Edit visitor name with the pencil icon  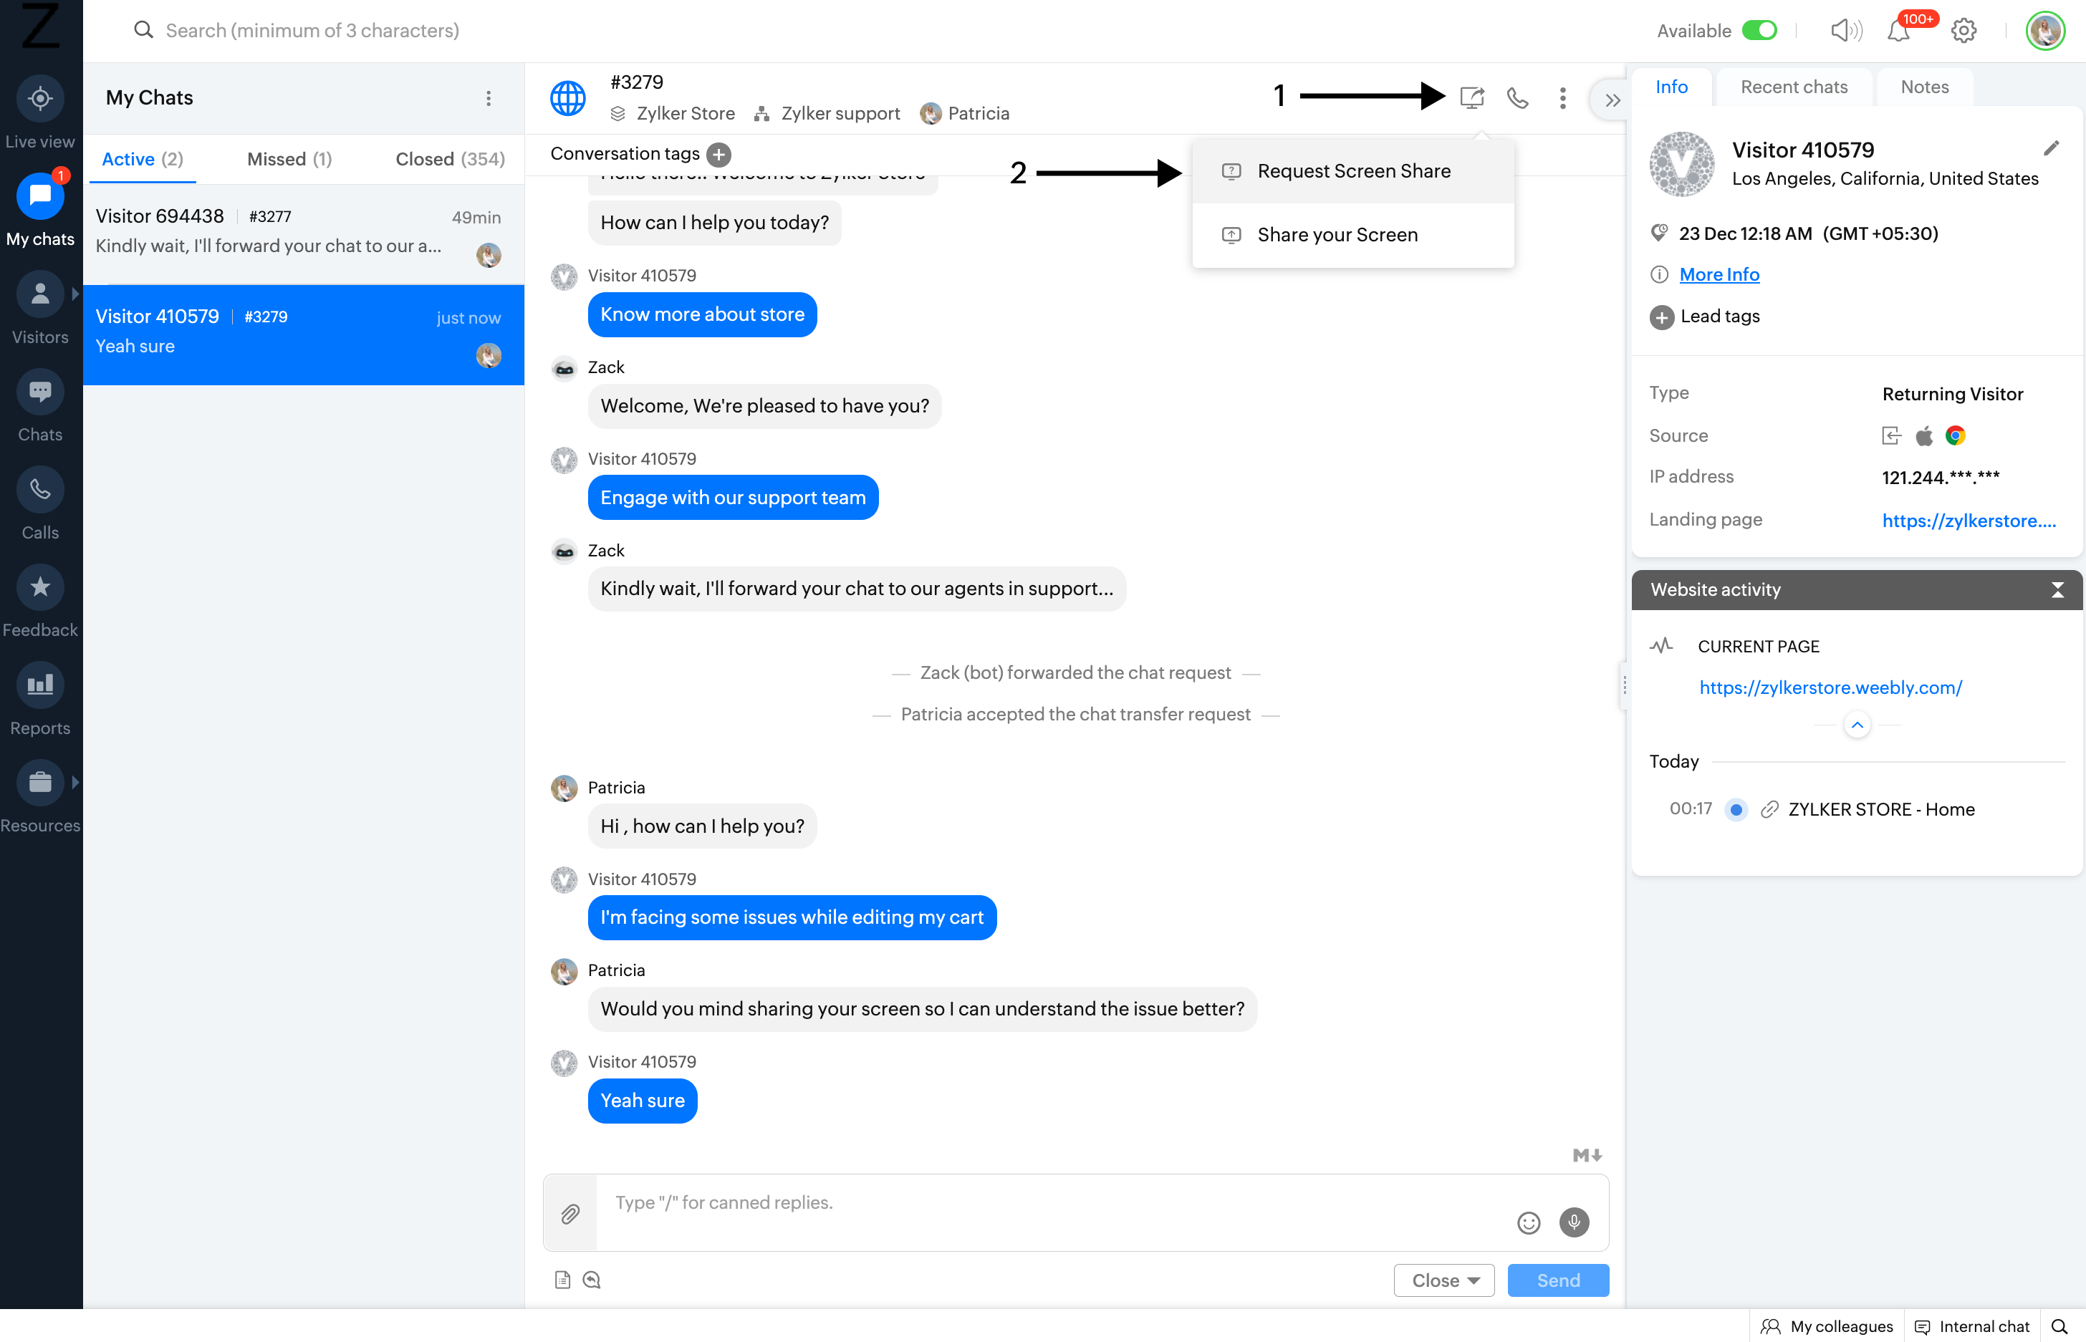point(2050,149)
